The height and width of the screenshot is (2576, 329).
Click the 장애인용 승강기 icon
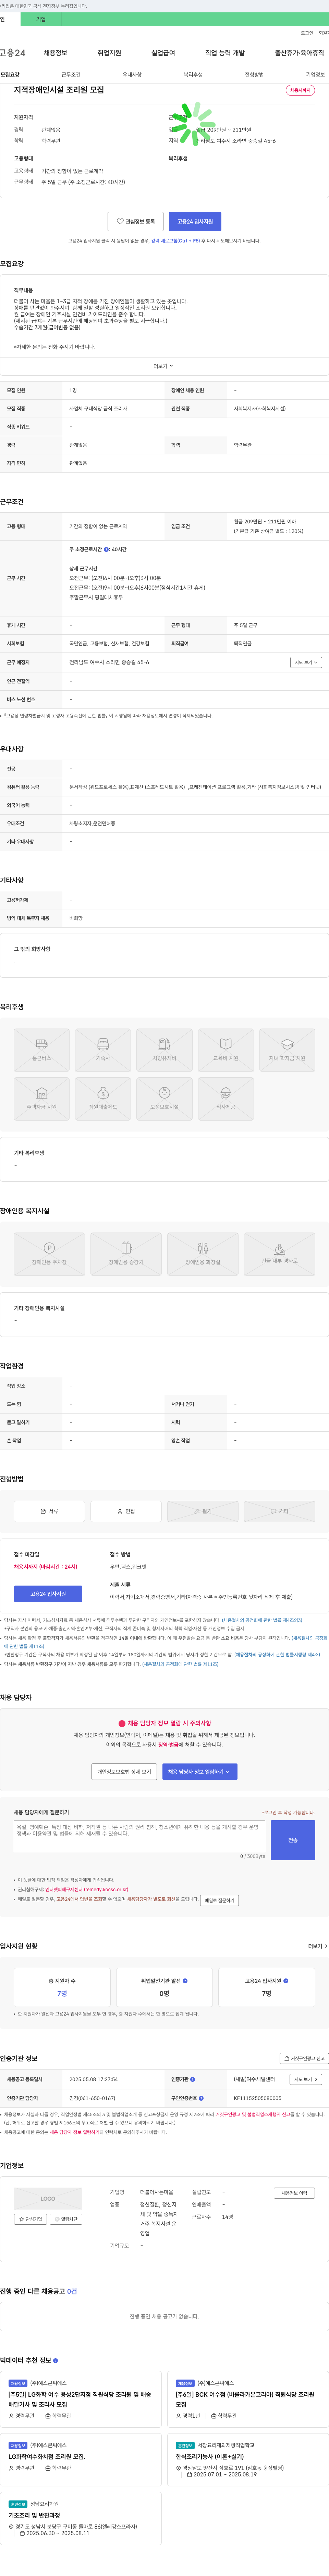pos(126,1253)
